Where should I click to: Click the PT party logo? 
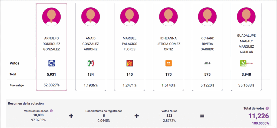(130, 63)
